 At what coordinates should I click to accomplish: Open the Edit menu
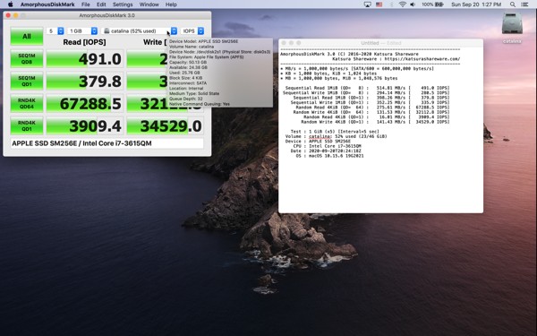(101, 4)
